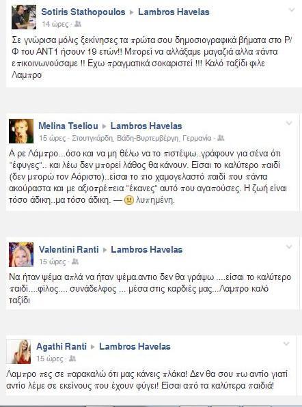Expand options chevron on Sotiris Stathopoulos post

tap(292, 10)
